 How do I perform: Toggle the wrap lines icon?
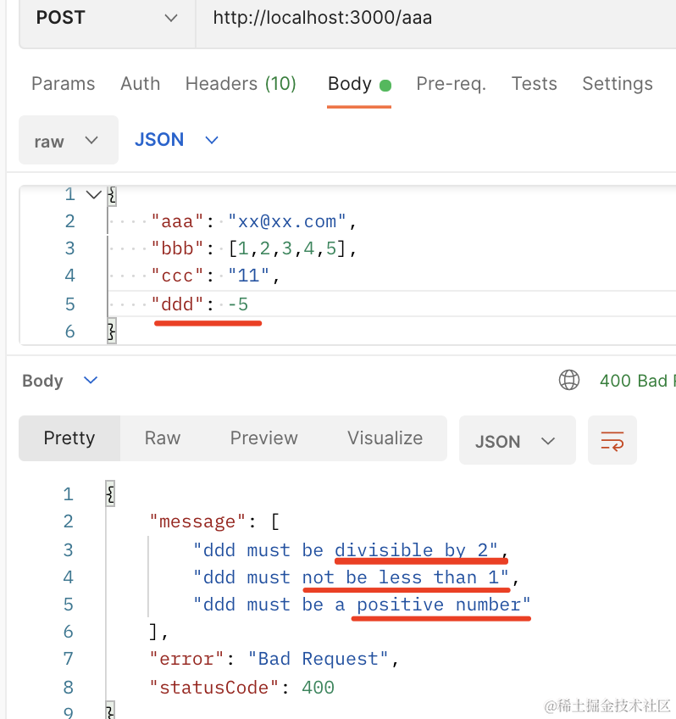tap(612, 440)
